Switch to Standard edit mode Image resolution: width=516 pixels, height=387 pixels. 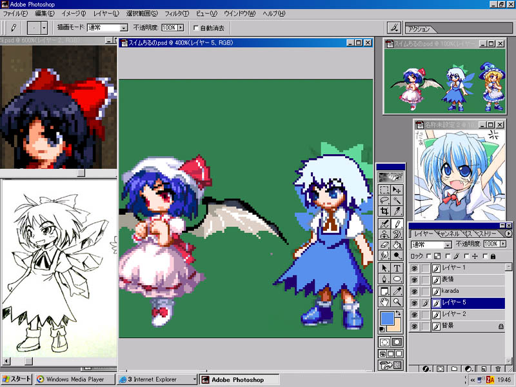pyautogui.click(x=384, y=342)
